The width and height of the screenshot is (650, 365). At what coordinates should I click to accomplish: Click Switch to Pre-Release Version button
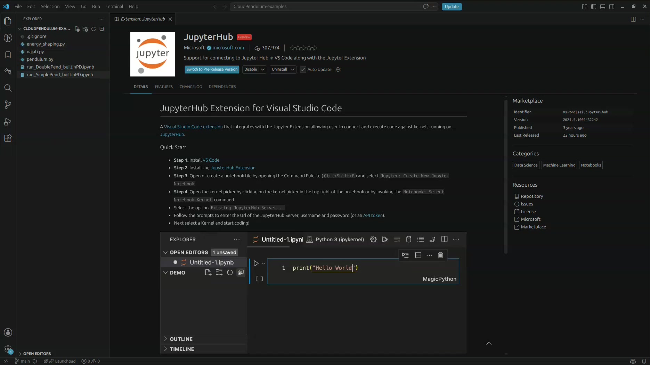coord(212,70)
